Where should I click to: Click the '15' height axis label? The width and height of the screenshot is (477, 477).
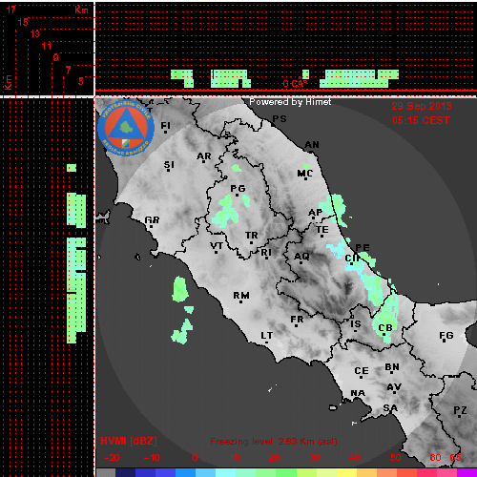click(23, 22)
